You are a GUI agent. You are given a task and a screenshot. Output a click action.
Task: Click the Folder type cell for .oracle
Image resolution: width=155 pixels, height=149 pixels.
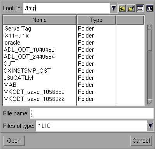tap(86, 43)
